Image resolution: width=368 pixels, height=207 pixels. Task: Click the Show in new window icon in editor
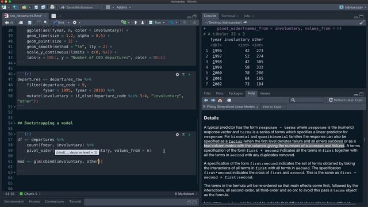(x=21, y=22)
